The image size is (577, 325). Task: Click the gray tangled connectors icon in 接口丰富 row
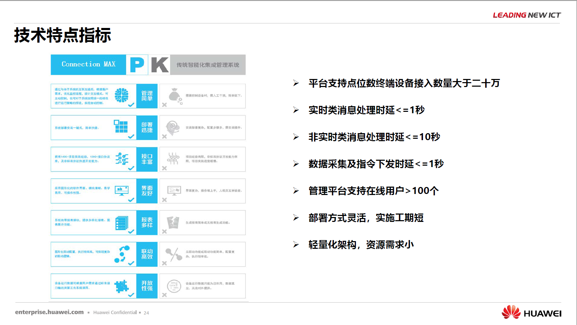[173, 159]
